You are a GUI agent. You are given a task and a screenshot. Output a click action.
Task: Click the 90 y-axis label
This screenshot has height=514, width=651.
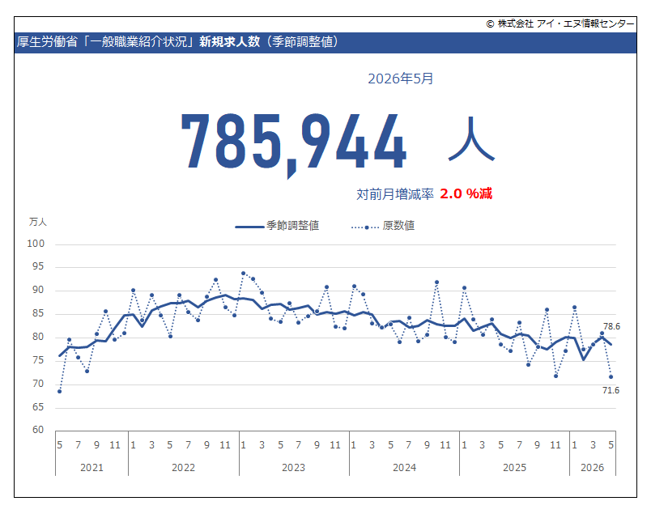38,291
